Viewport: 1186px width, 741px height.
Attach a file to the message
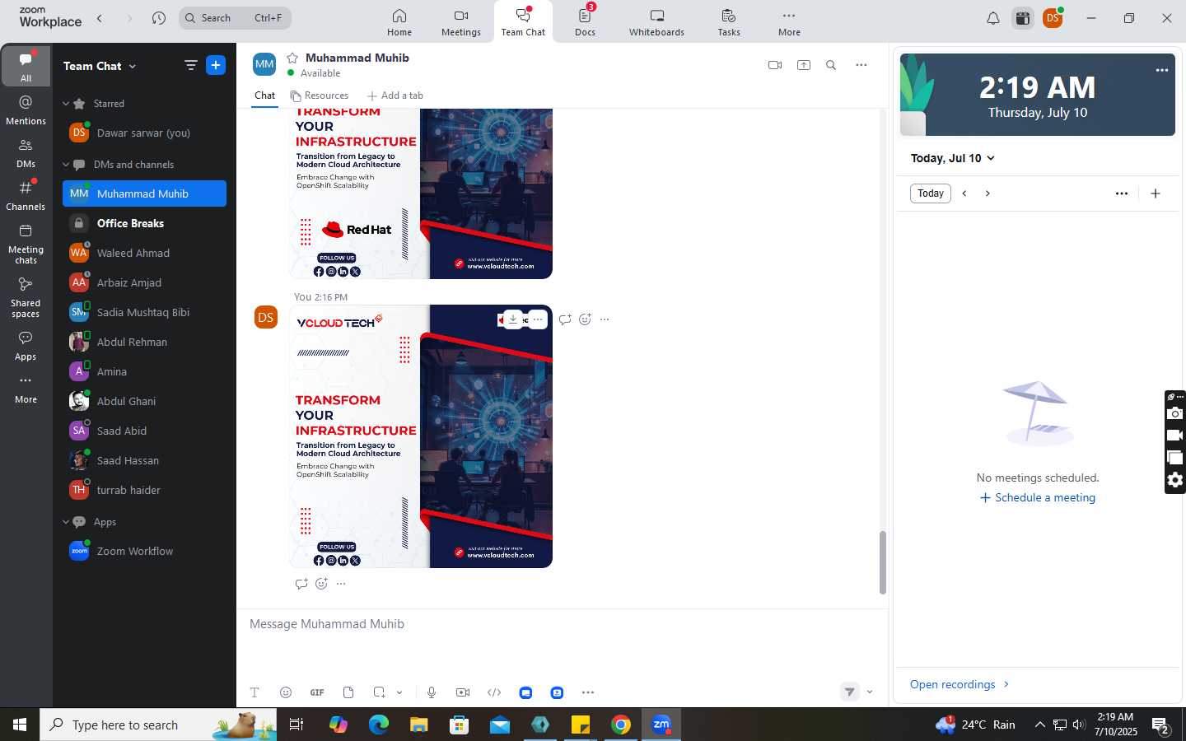click(348, 692)
